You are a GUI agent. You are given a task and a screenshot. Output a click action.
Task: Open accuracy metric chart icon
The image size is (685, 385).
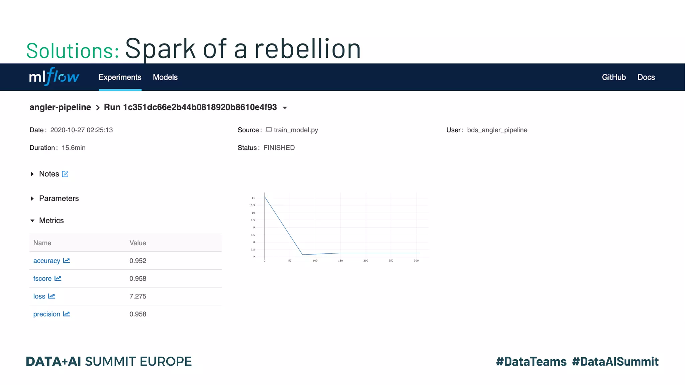click(67, 261)
